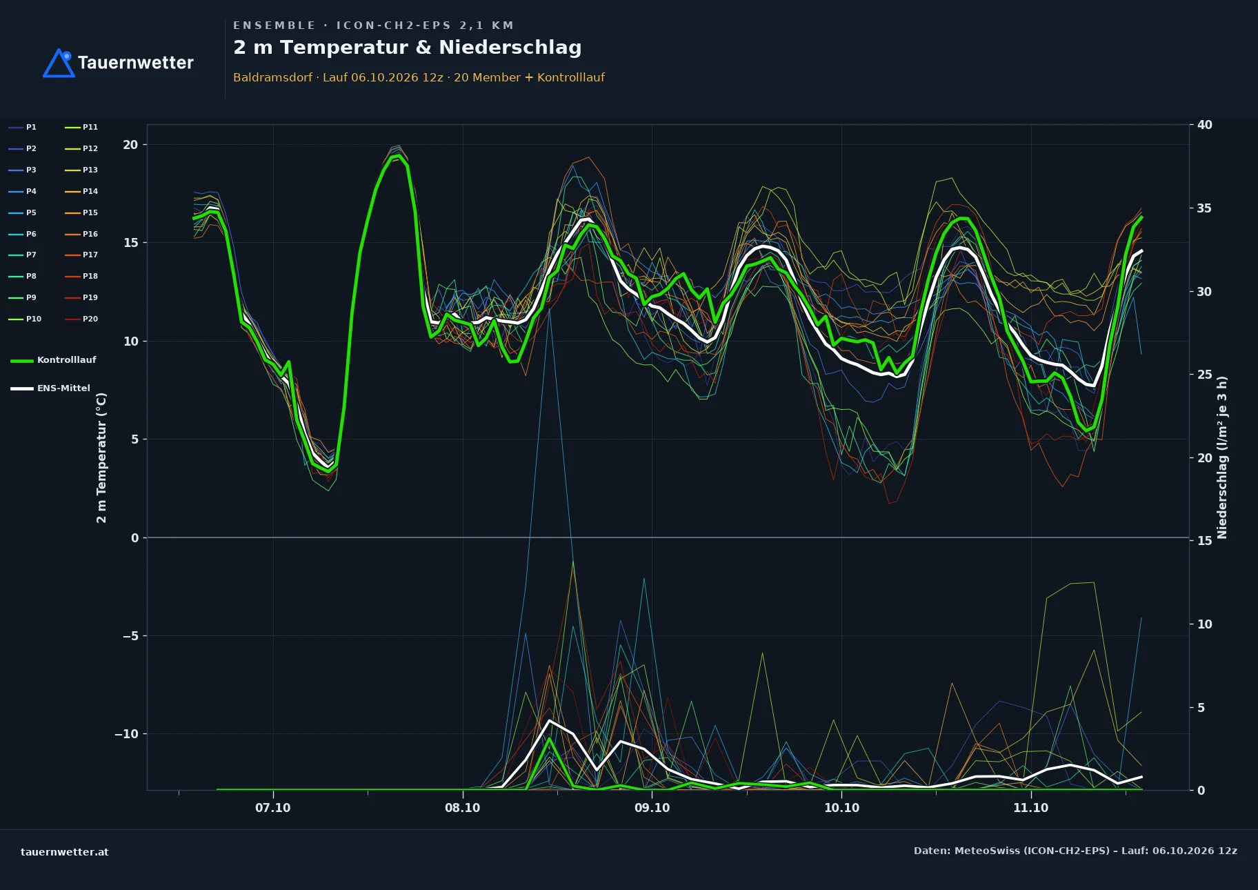Click the Kontrolllauf legend entry
The width and height of the screenshot is (1258, 890).
[54, 360]
